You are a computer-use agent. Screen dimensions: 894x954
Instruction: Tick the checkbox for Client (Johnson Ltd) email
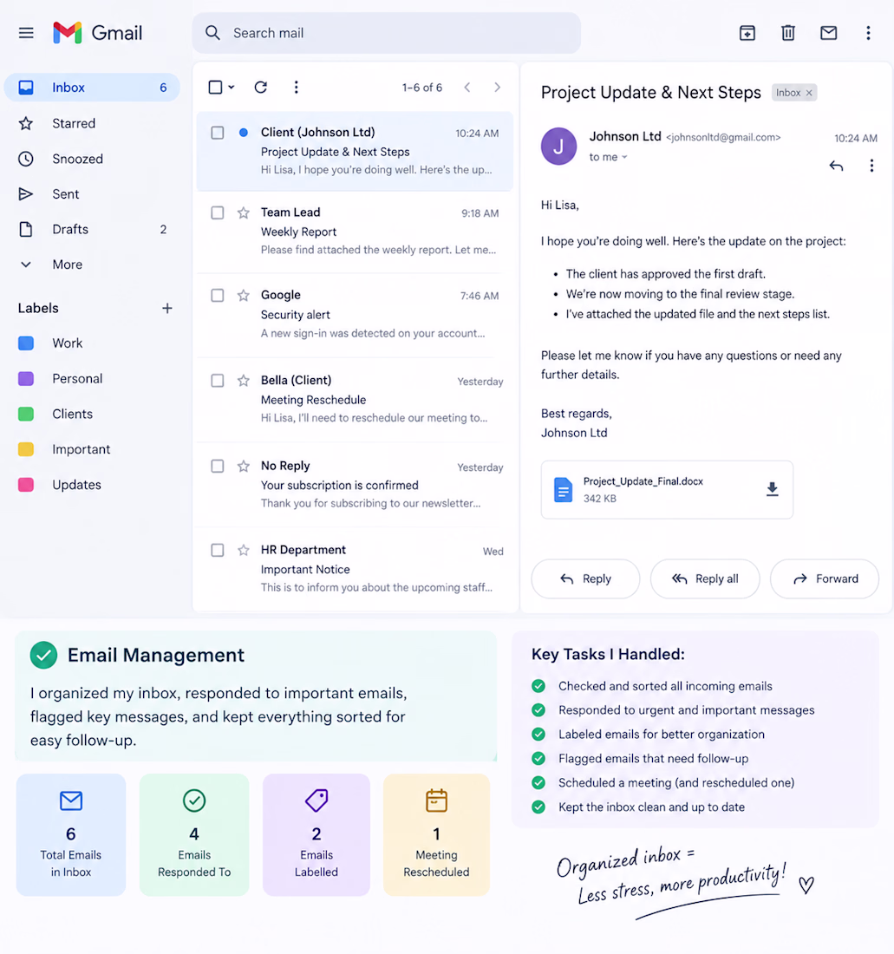[217, 133]
